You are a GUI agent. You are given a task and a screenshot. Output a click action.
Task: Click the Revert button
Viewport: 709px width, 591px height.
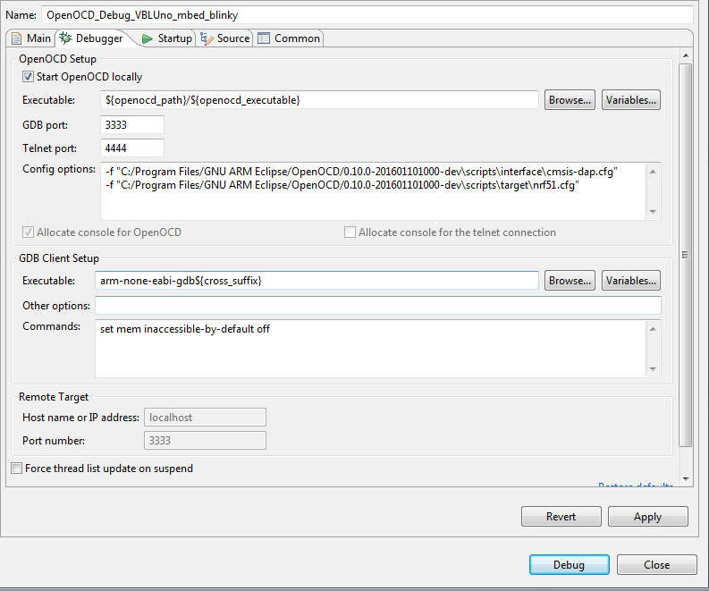(x=561, y=517)
